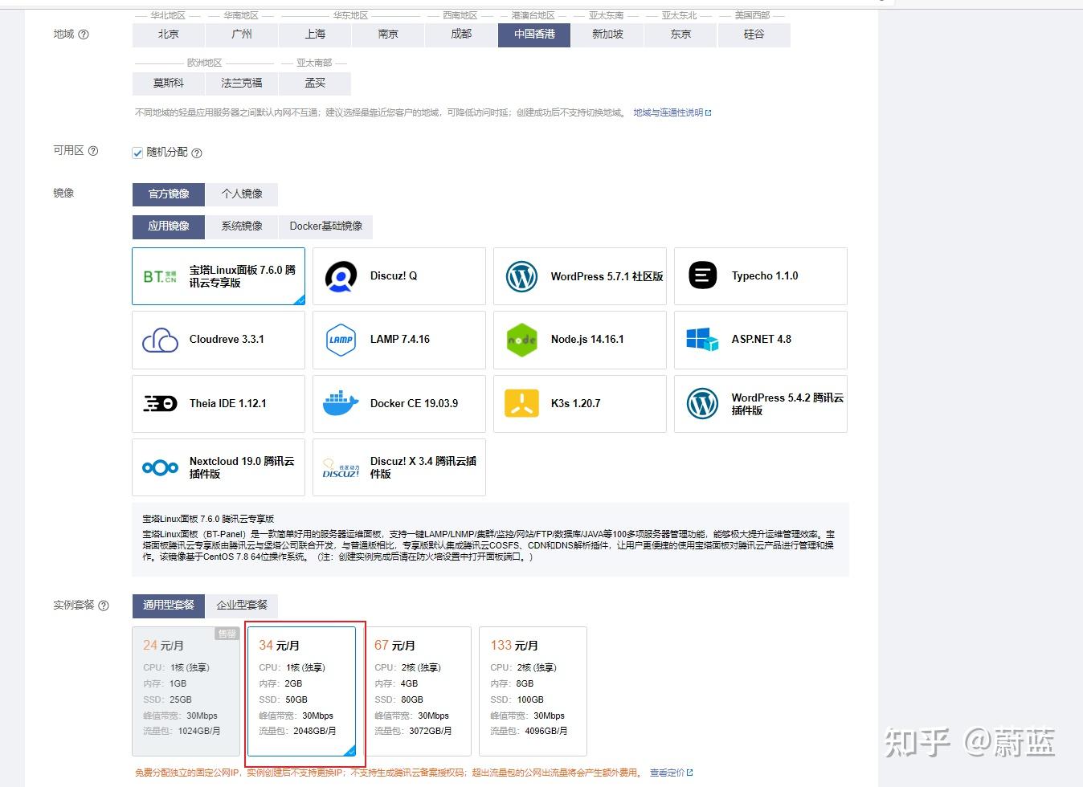This screenshot has width=1083, height=787.
Task: Select the 成都 region
Action: (461, 35)
